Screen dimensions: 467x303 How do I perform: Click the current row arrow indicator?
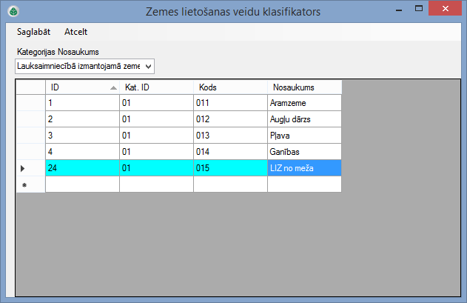coord(23,168)
